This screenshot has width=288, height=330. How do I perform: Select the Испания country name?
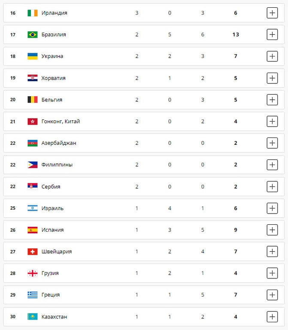tap(52, 230)
